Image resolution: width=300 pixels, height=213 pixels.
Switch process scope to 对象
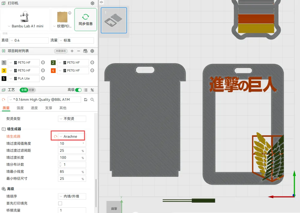tap(31, 90)
